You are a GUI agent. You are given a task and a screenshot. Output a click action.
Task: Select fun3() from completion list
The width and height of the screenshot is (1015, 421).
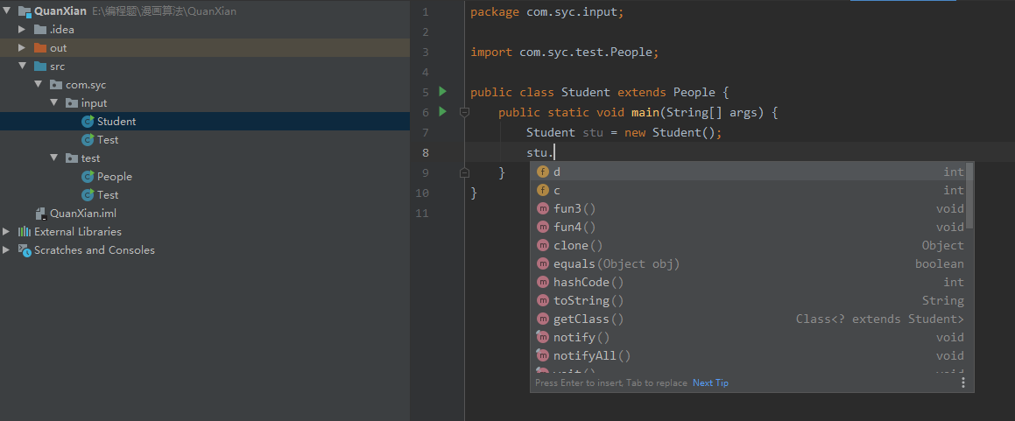point(574,208)
